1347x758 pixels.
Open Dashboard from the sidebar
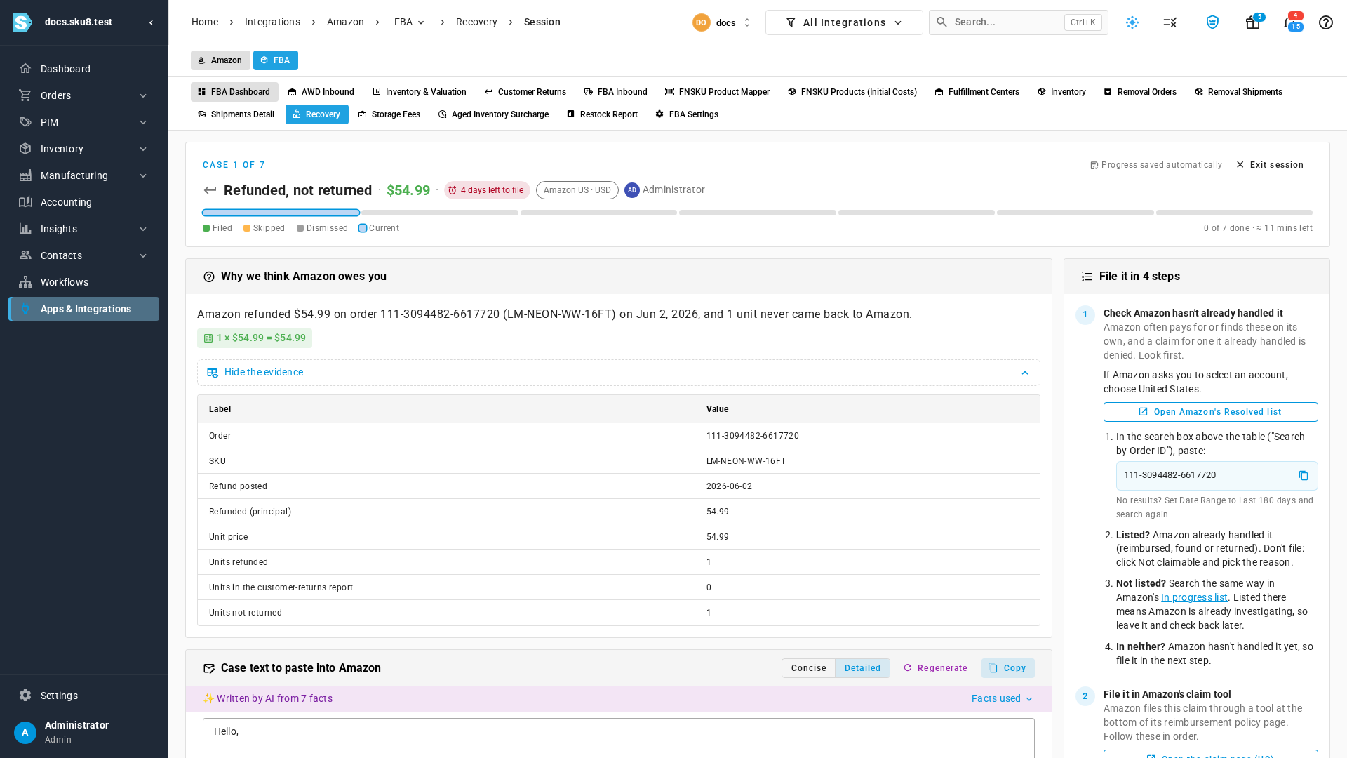pos(83,69)
